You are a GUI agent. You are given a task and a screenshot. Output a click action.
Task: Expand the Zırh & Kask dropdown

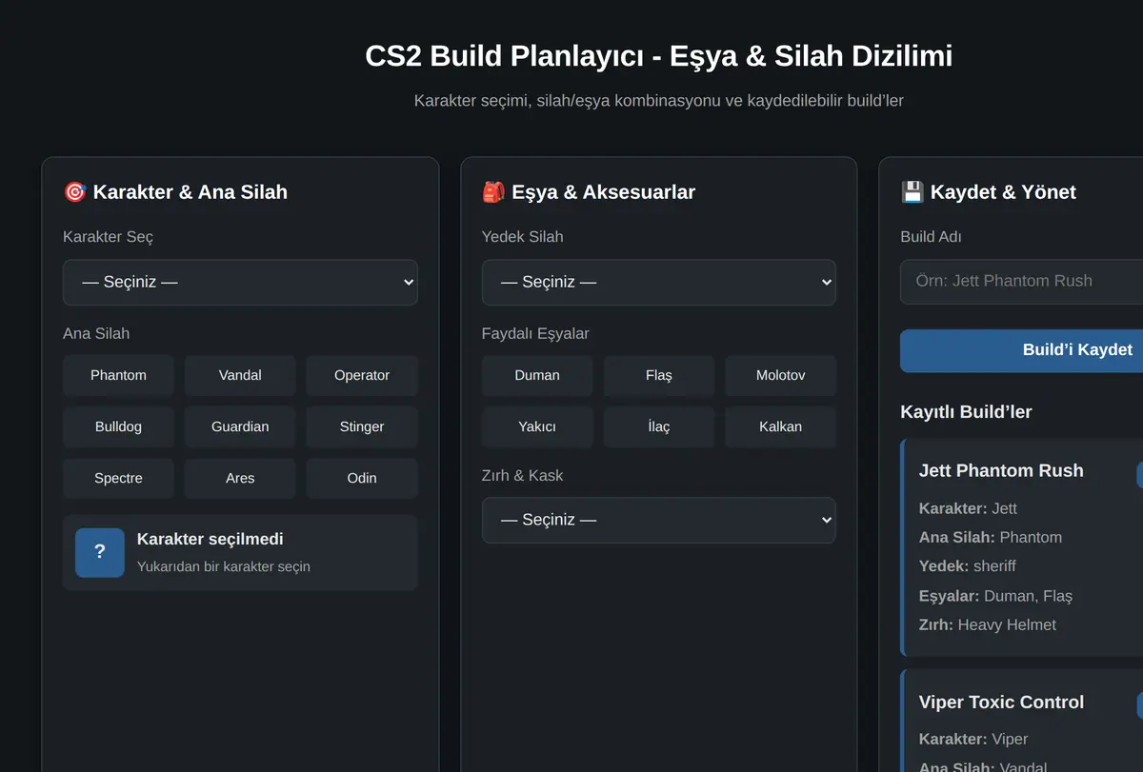pos(659,521)
